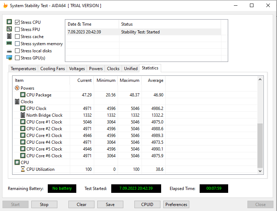Click the CPU Utilization average value 38.6
Image resolution: width=277 pixels, height=211 pixels.
point(159,169)
